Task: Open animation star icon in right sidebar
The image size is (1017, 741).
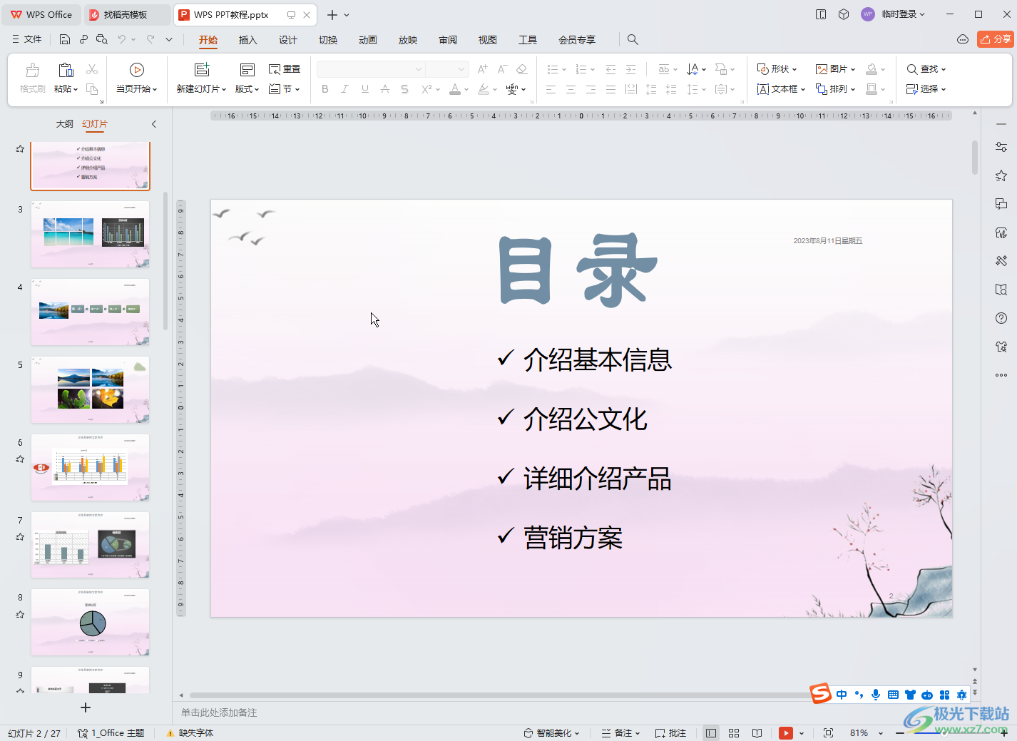Action: [x=1001, y=175]
